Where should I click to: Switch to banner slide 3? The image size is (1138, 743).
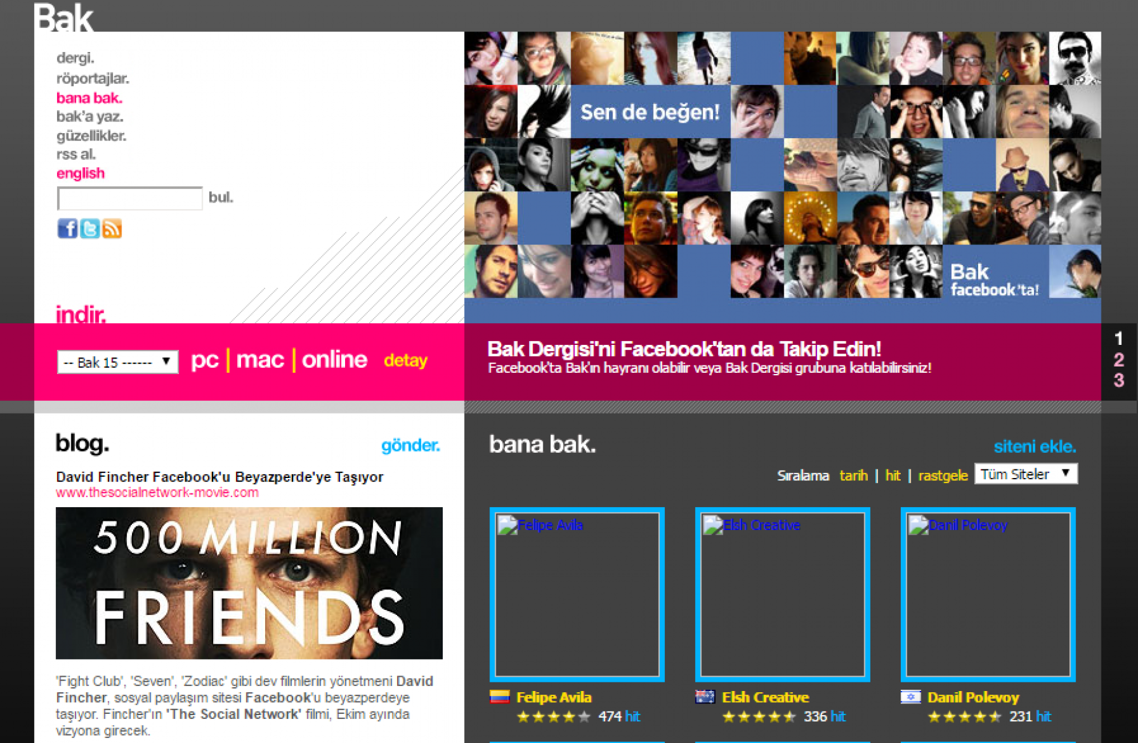click(x=1118, y=380)
